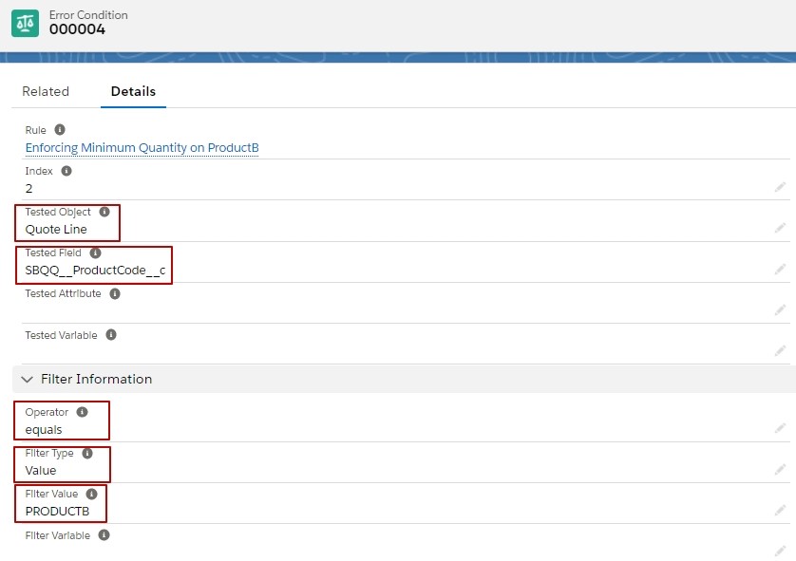Edit Tested Field with the pencil icon
Screen dimensions: 796x561
[780, 269]
